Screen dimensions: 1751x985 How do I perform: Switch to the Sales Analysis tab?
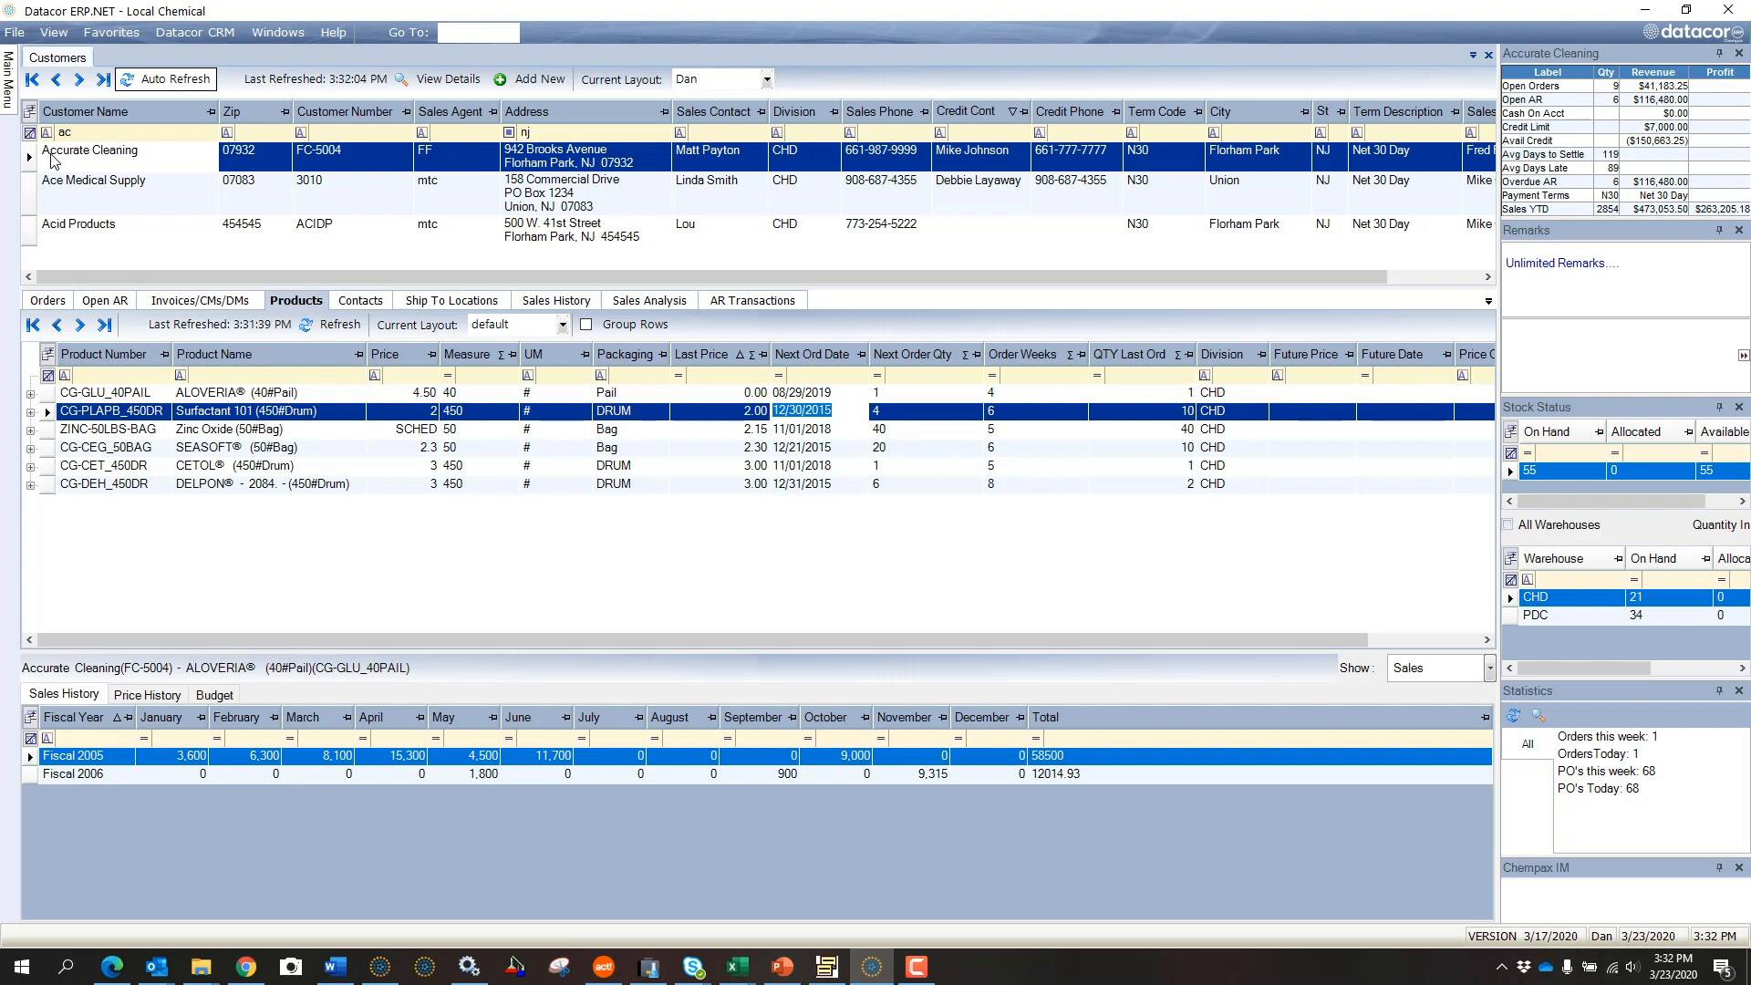coord(648,300)
